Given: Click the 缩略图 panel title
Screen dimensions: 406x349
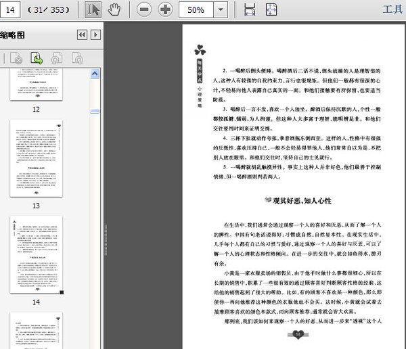Looking at the screenshot, I should [12, 35].
